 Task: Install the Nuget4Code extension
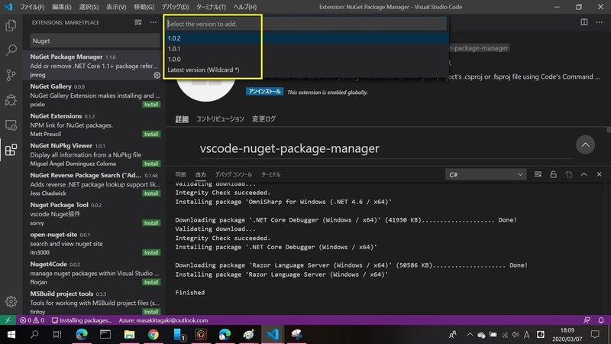tap(151, 282)
